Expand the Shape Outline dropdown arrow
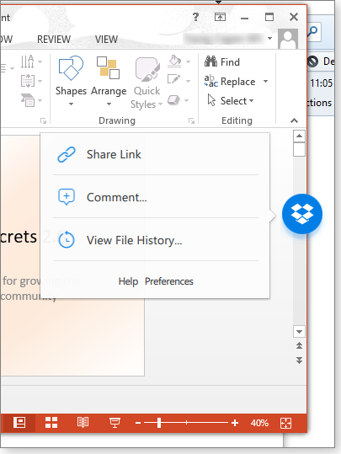Viewport: 341px width, 454px height. click(x=188, y=81)
